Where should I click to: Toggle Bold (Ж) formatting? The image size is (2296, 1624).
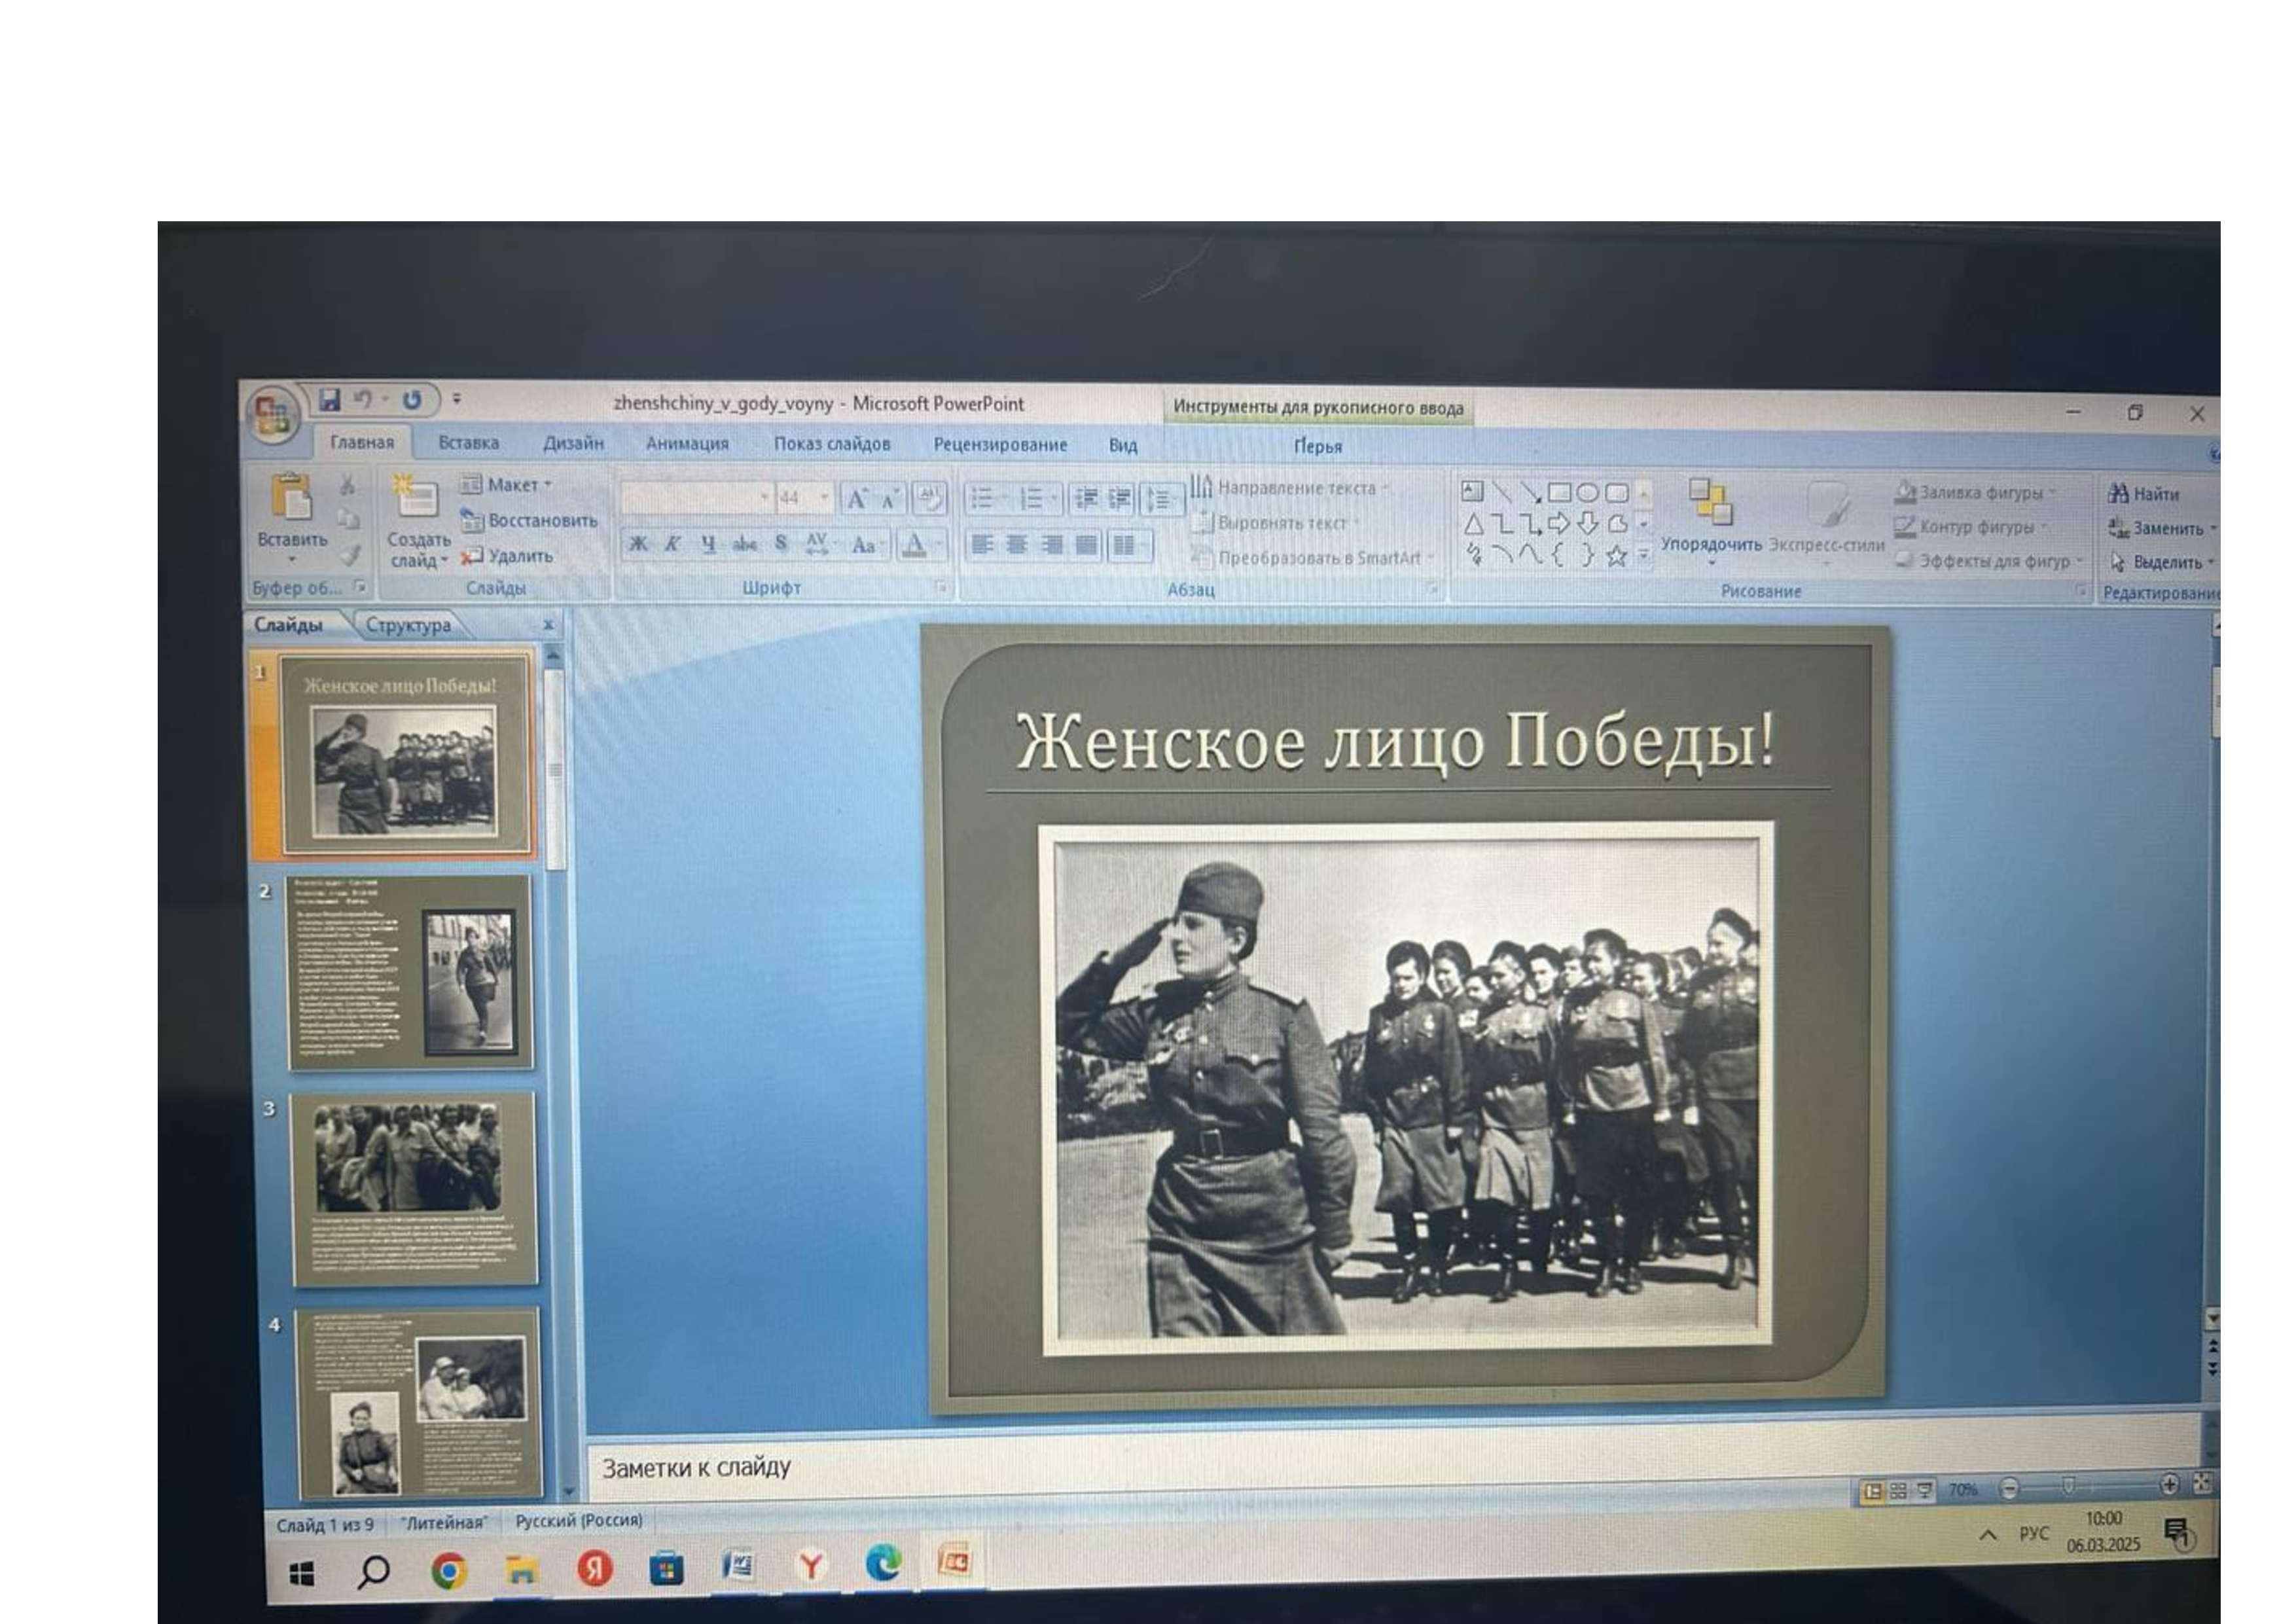pos(637,544)
